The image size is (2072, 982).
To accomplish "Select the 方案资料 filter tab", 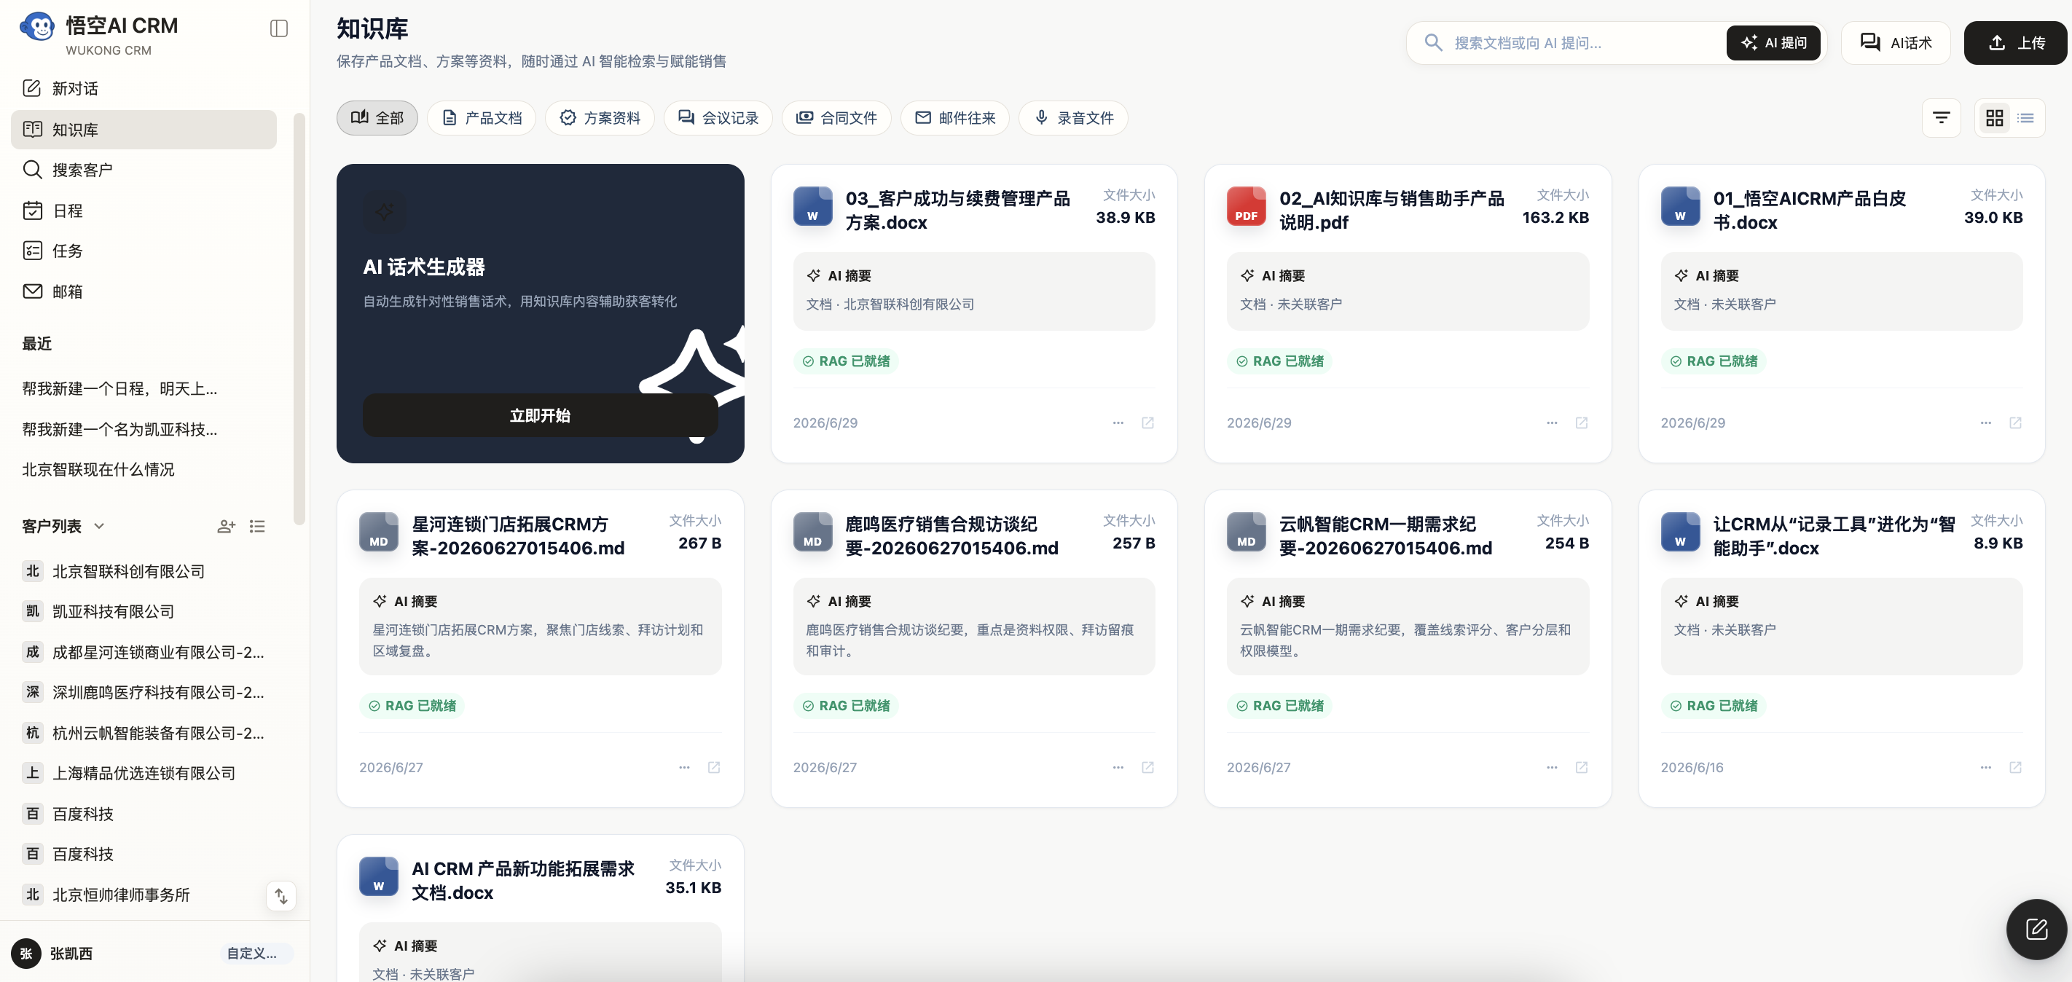I will [x=600, y=118].
